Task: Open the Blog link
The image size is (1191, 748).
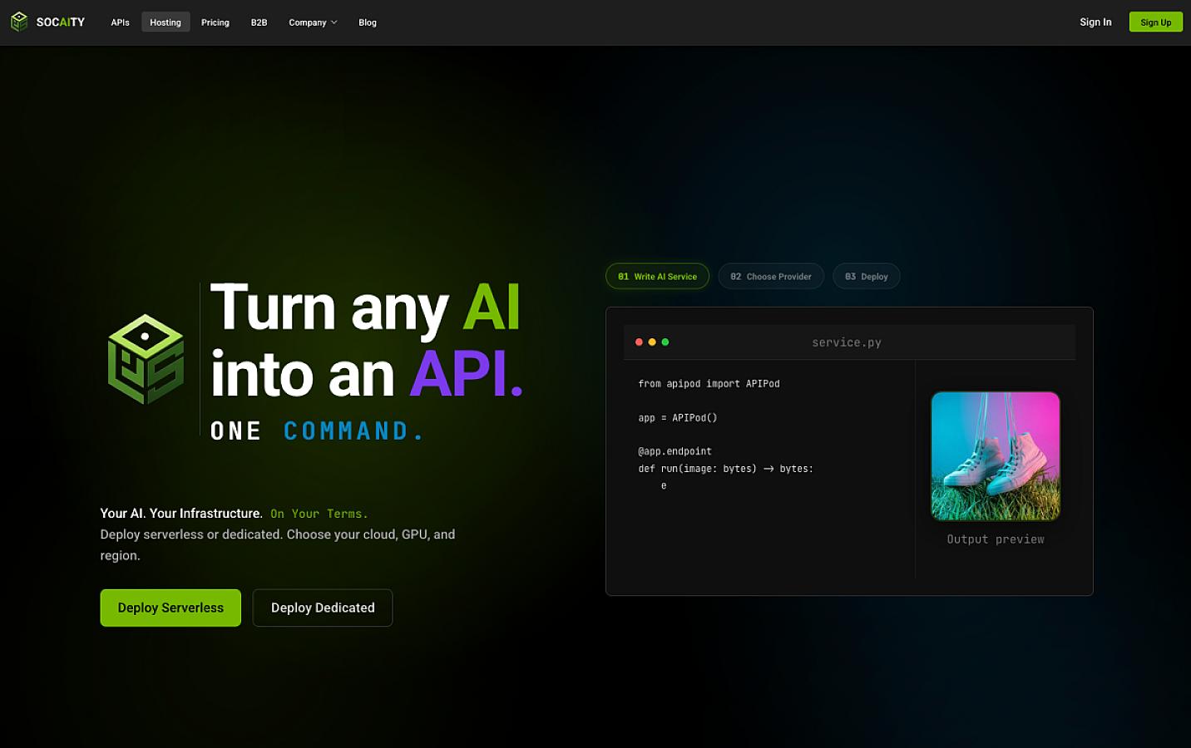Action: tap(368, 22)
